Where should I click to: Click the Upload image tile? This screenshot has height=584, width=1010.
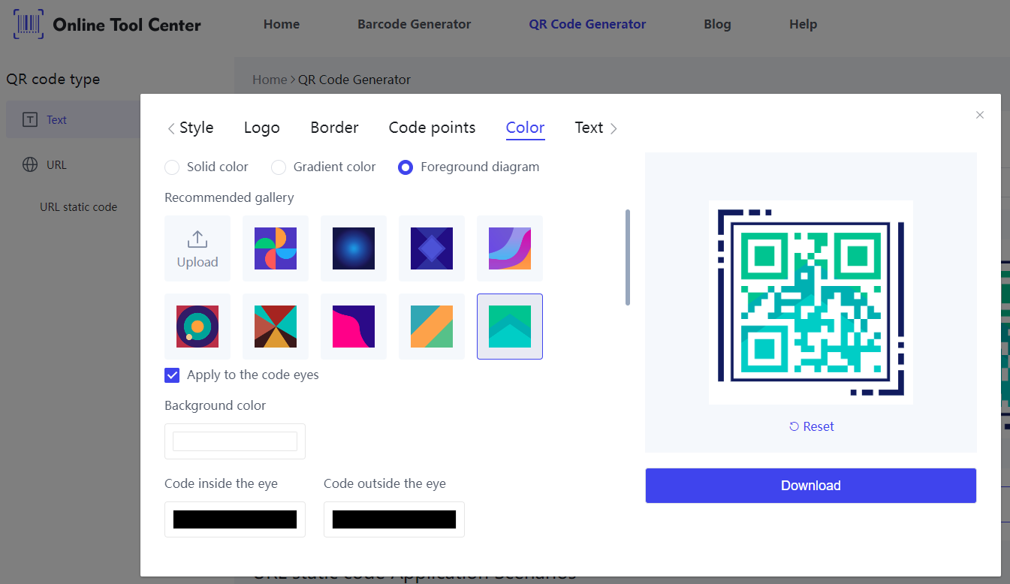point(197,248)
